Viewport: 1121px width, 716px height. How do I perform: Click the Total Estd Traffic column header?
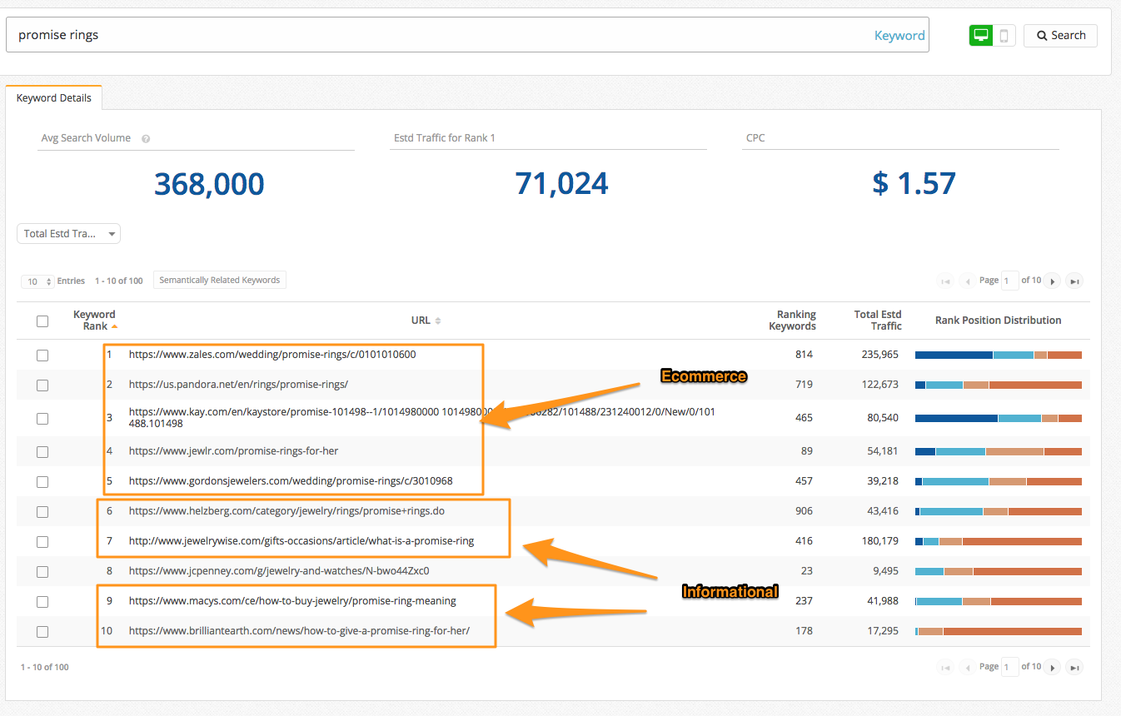coord(878,321)
